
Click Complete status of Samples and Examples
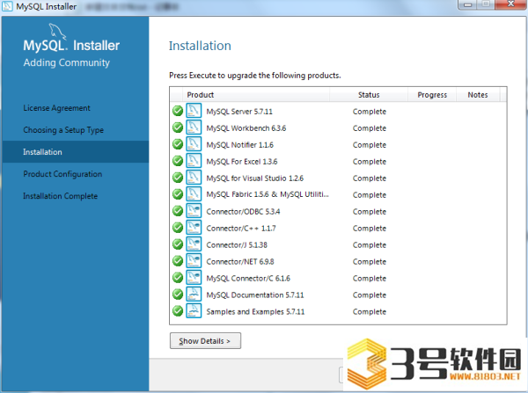point(370,312)
